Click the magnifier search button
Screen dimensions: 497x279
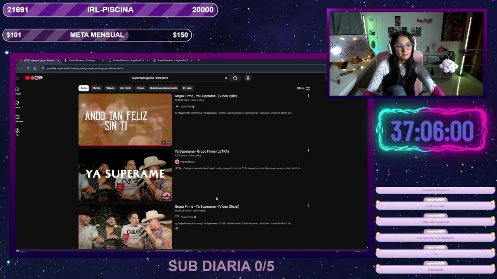pos(235,78)
